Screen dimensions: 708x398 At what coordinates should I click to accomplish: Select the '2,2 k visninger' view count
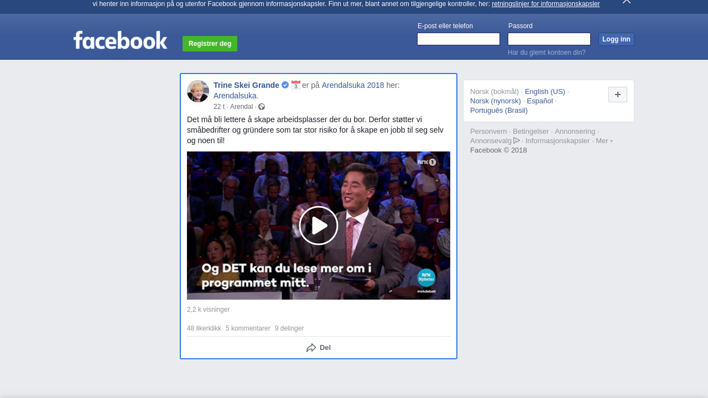[x=208, y=310]
